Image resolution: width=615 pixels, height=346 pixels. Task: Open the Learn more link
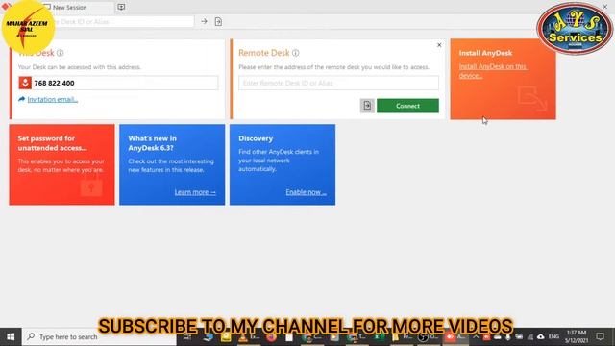click(x=195, y=192)
